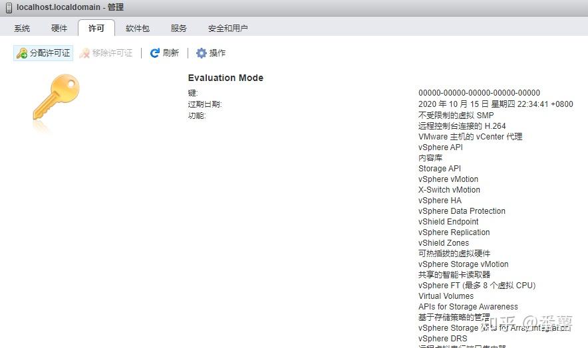Click the large golden key image
Screen dimensions: 588x348
57,98
